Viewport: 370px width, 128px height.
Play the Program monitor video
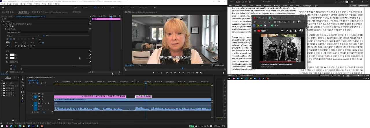[x=175, y=73]
